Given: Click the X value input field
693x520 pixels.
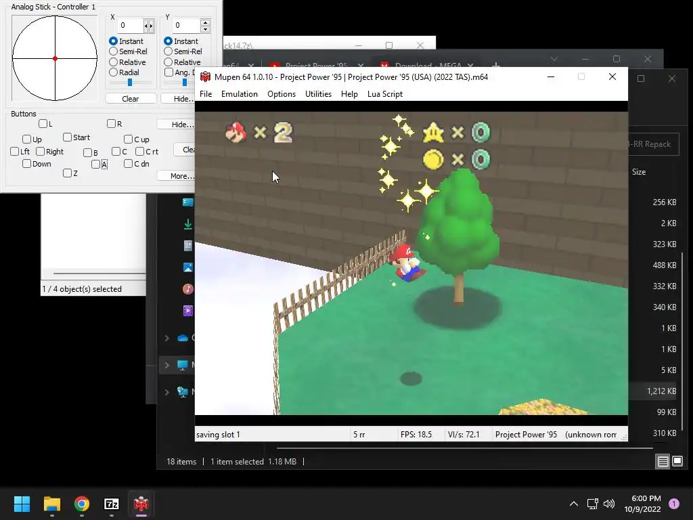Looking at the screenshot, I should pyautogui.click(x=131, y=26).
